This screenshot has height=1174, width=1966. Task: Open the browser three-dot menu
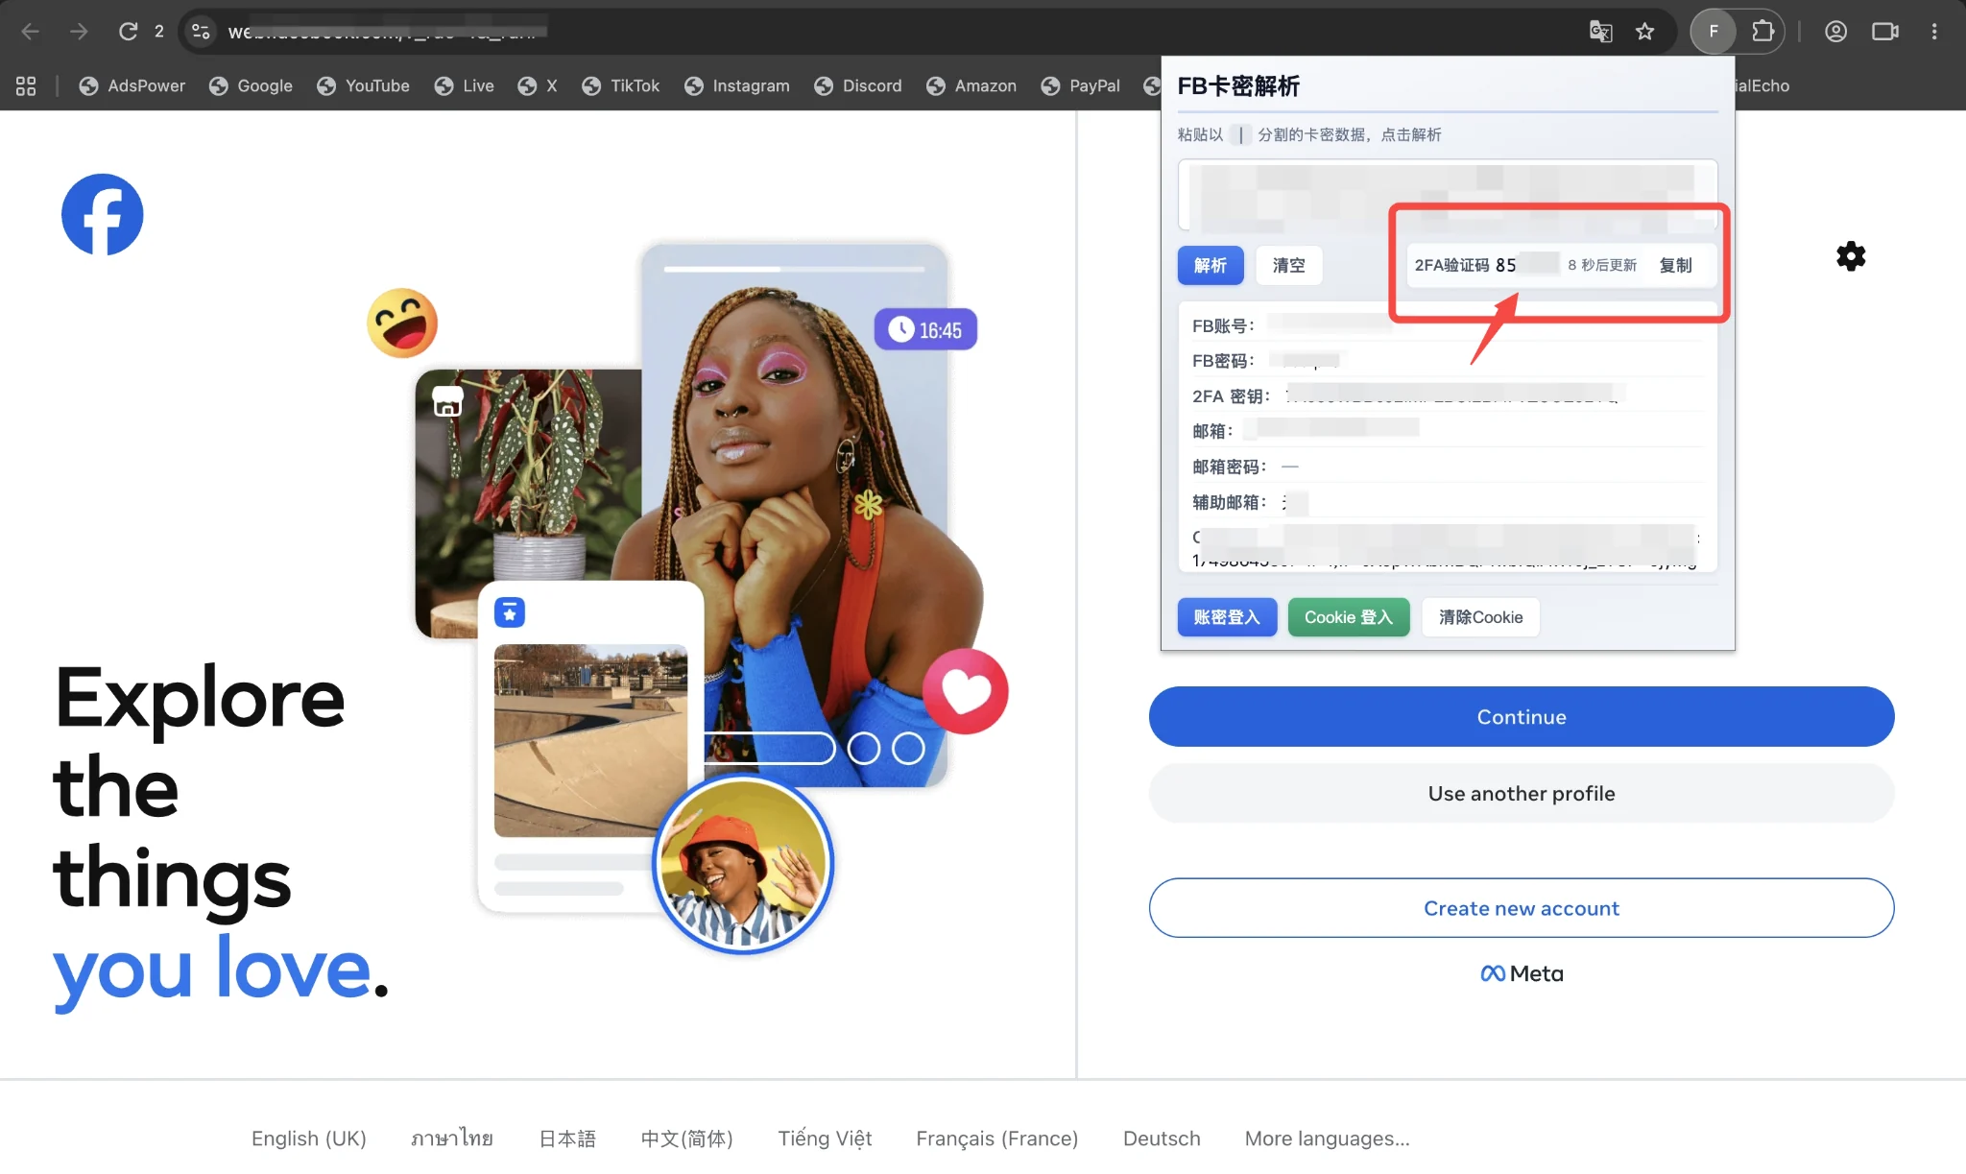point(1934,32)
